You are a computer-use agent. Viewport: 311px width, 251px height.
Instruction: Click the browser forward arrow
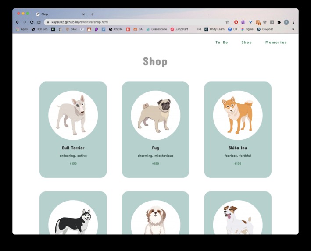point(25,22)
